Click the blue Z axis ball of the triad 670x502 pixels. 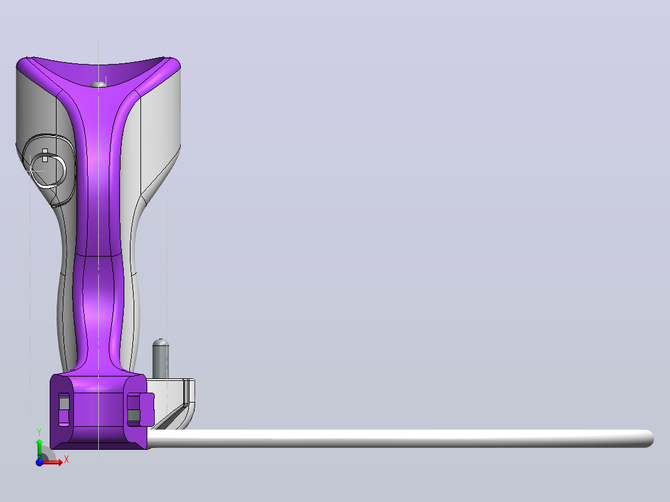39,463
